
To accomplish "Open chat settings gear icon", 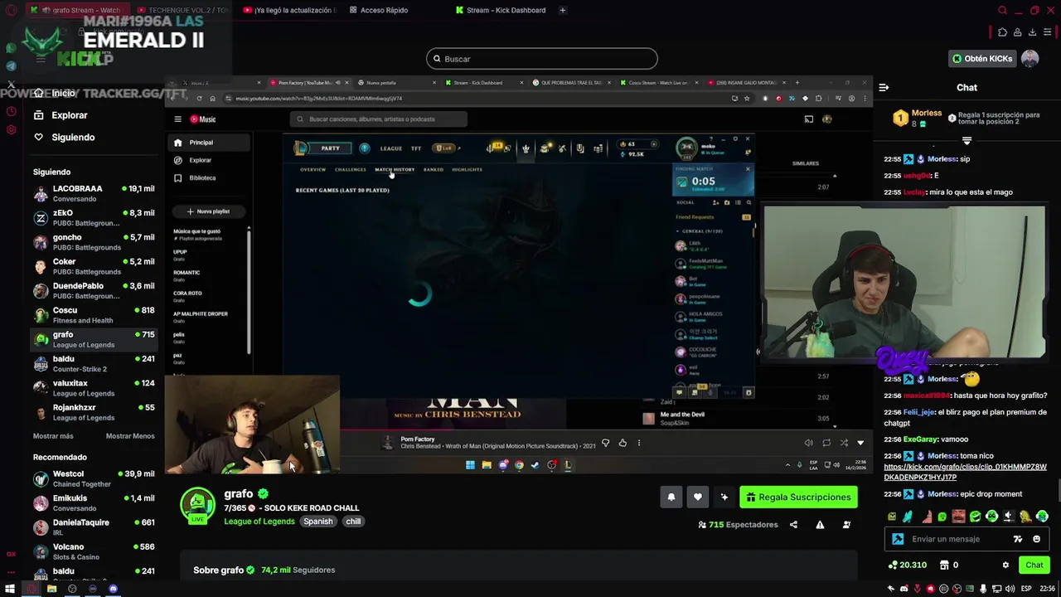I will pos(1005,565).
